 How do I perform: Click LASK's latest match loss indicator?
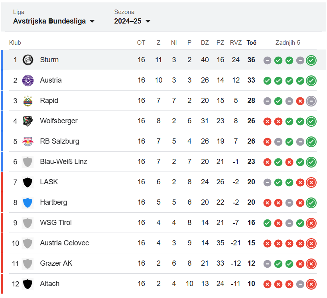click(x=311, y=182)
